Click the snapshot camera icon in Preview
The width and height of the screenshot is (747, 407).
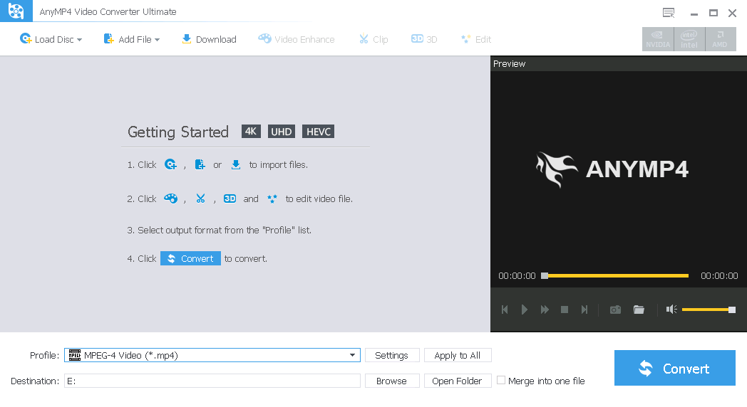(x=615, y=310)
